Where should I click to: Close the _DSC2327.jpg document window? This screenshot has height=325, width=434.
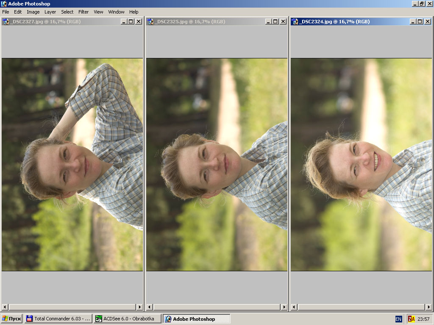click(139, 22)
